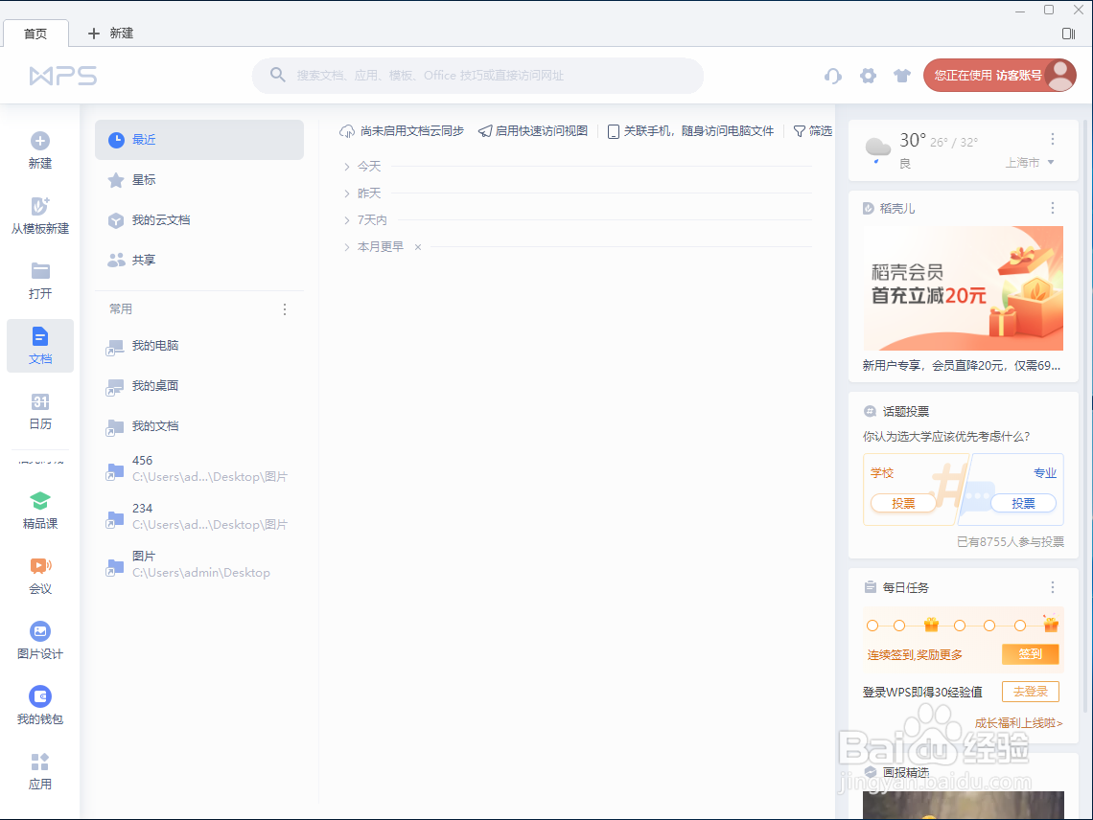Click the gift on the sign-in progress track
The image size is (1093, 820).
click(929, 625)
